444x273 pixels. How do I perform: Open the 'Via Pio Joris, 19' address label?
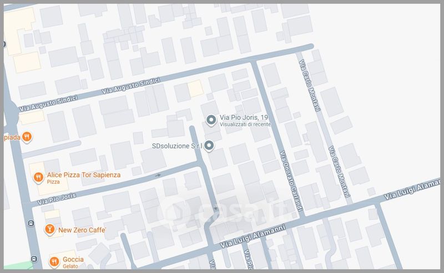click(245, 117)
